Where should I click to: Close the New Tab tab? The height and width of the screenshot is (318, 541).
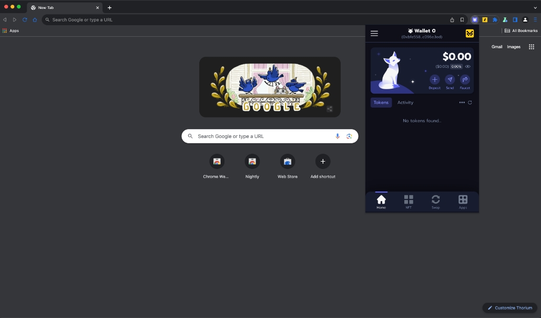(x=97, y=7)
